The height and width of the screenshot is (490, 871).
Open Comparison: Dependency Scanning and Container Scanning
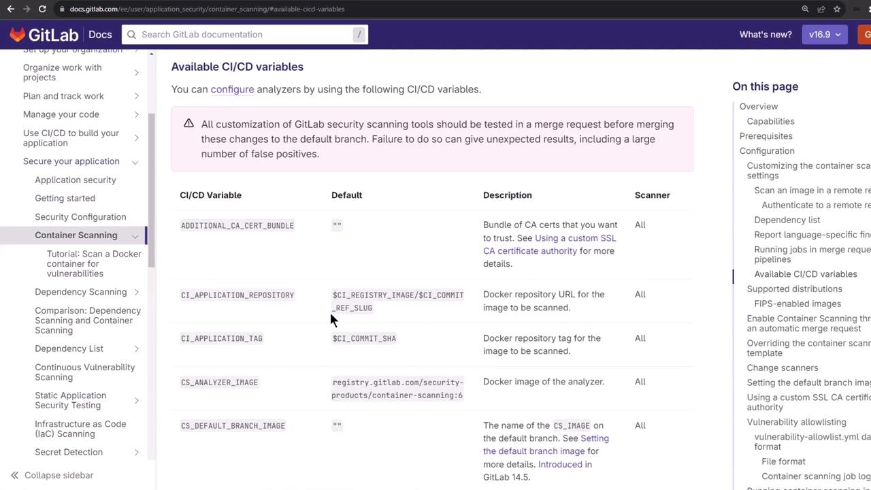pos(88,320)
